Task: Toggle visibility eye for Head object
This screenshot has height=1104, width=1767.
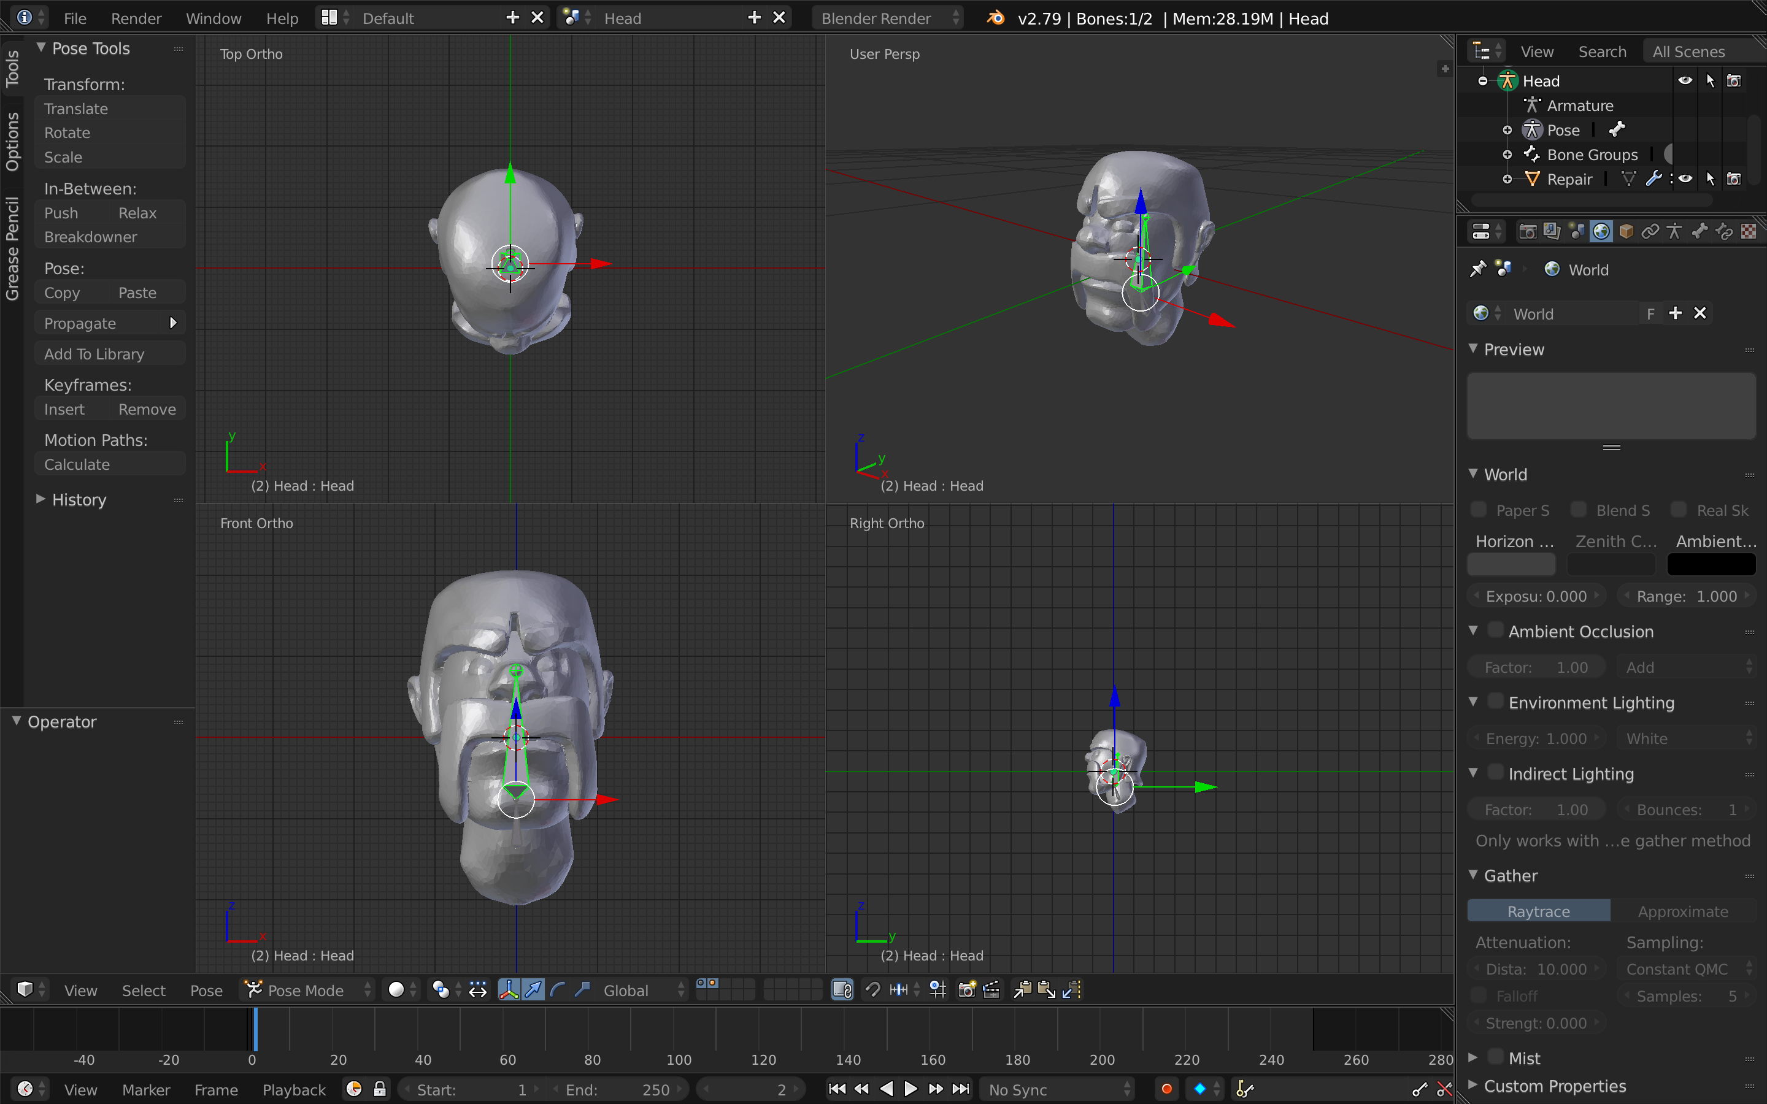Action: click(1685, 80)
